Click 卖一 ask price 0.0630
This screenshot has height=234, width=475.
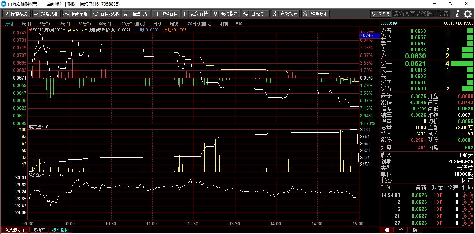coord(415,56)
